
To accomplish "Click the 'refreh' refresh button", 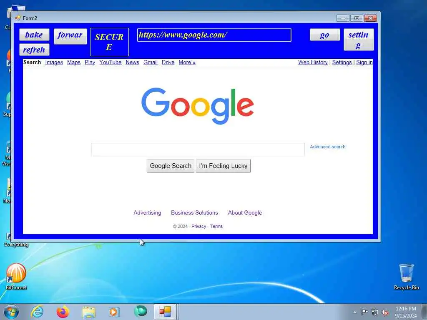I will (x=34, y=50).
